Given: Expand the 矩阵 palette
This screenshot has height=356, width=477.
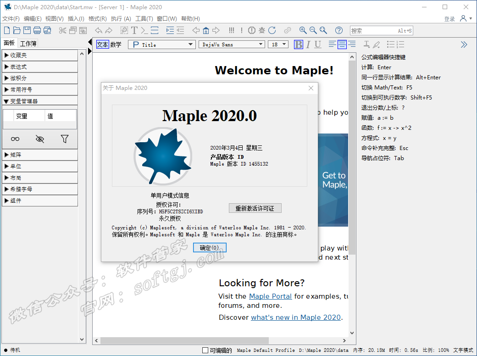Looking at the screenshot, I should point(40,155).
